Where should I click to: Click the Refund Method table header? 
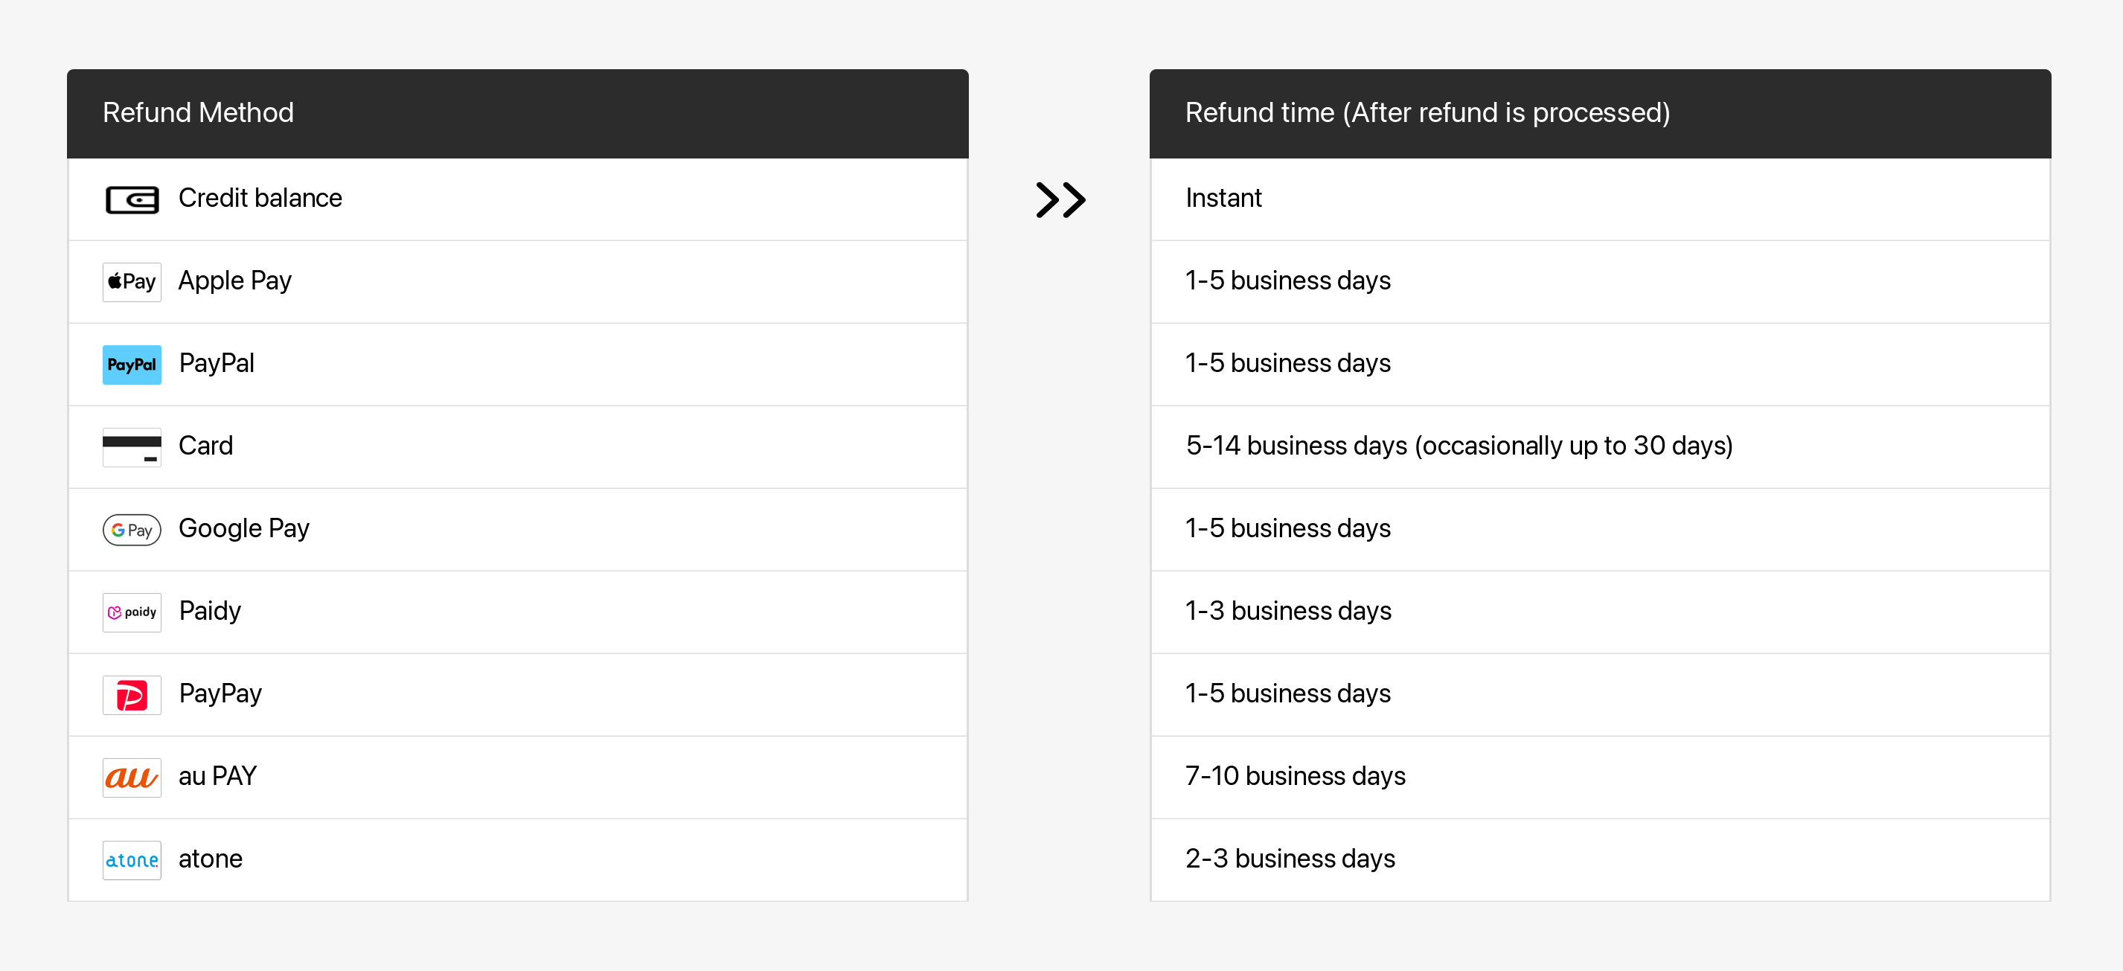(198, 113)
